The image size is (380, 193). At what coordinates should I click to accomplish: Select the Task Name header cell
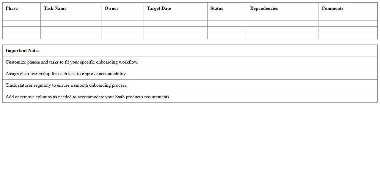[55, 8]
